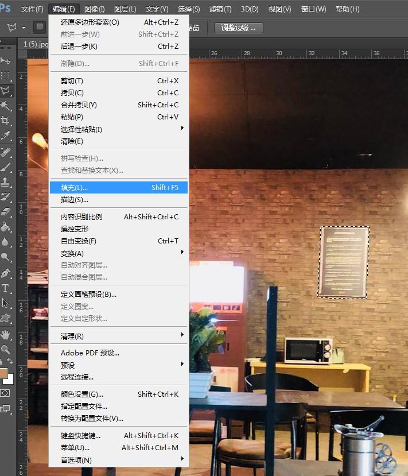Select the History Brush tool
Image resolution: width=408 pixels, height=476 pixels.
click(6, 197)
